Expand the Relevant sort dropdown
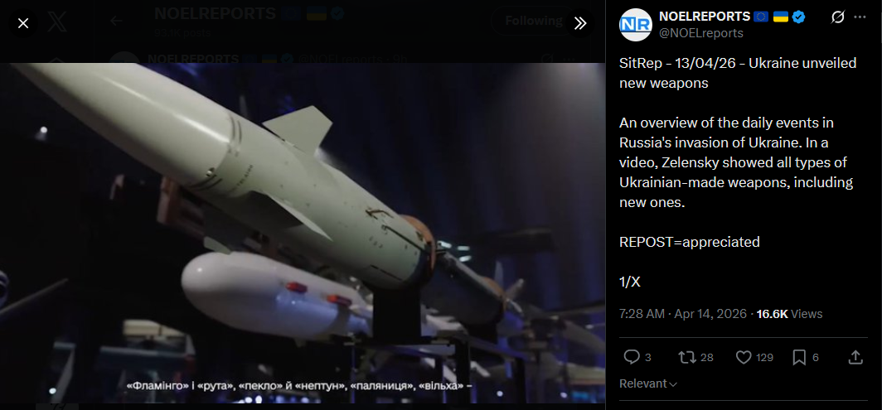Viewport: 882px width, 410px height. 648,383
